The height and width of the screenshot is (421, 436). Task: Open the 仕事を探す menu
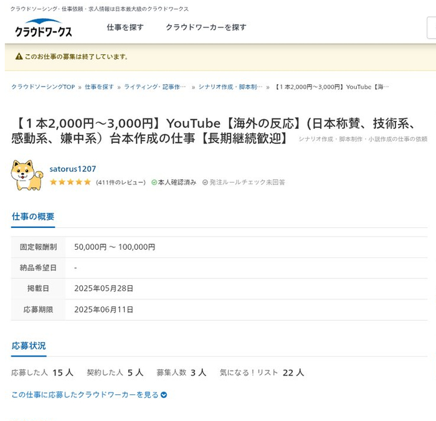(x=125, y=27)
